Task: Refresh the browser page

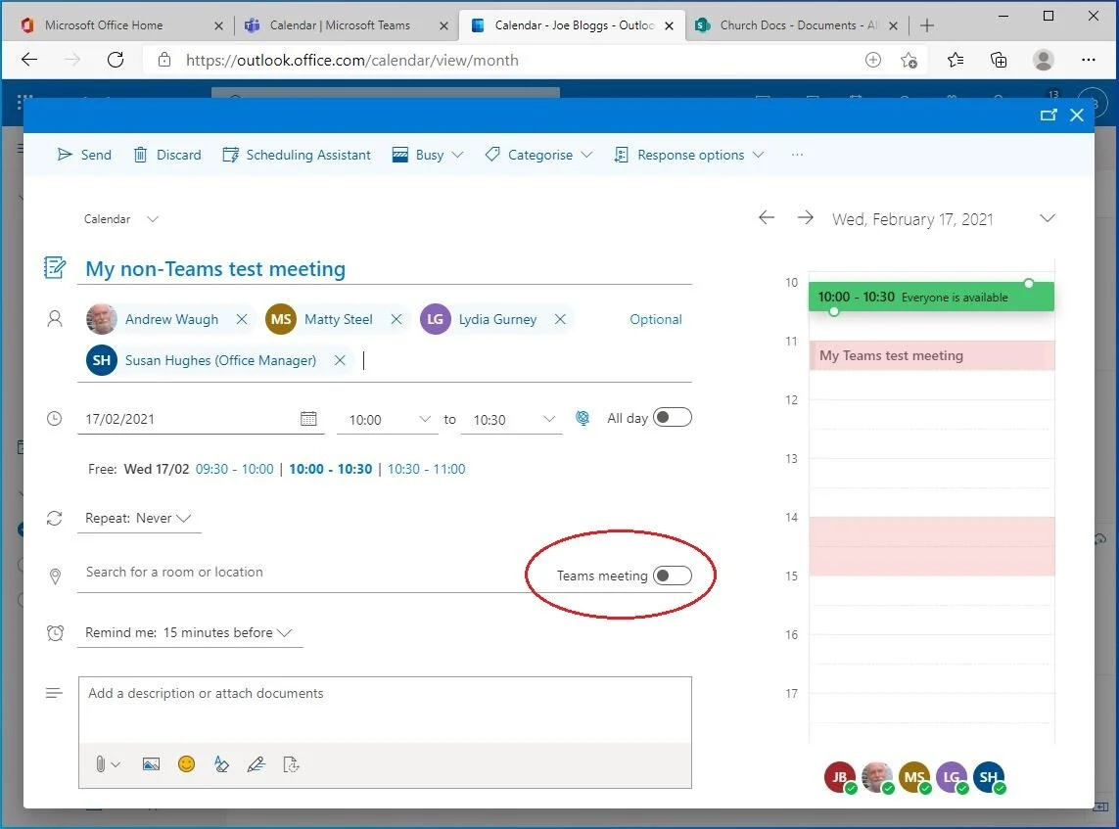Action: coord(115,60)
